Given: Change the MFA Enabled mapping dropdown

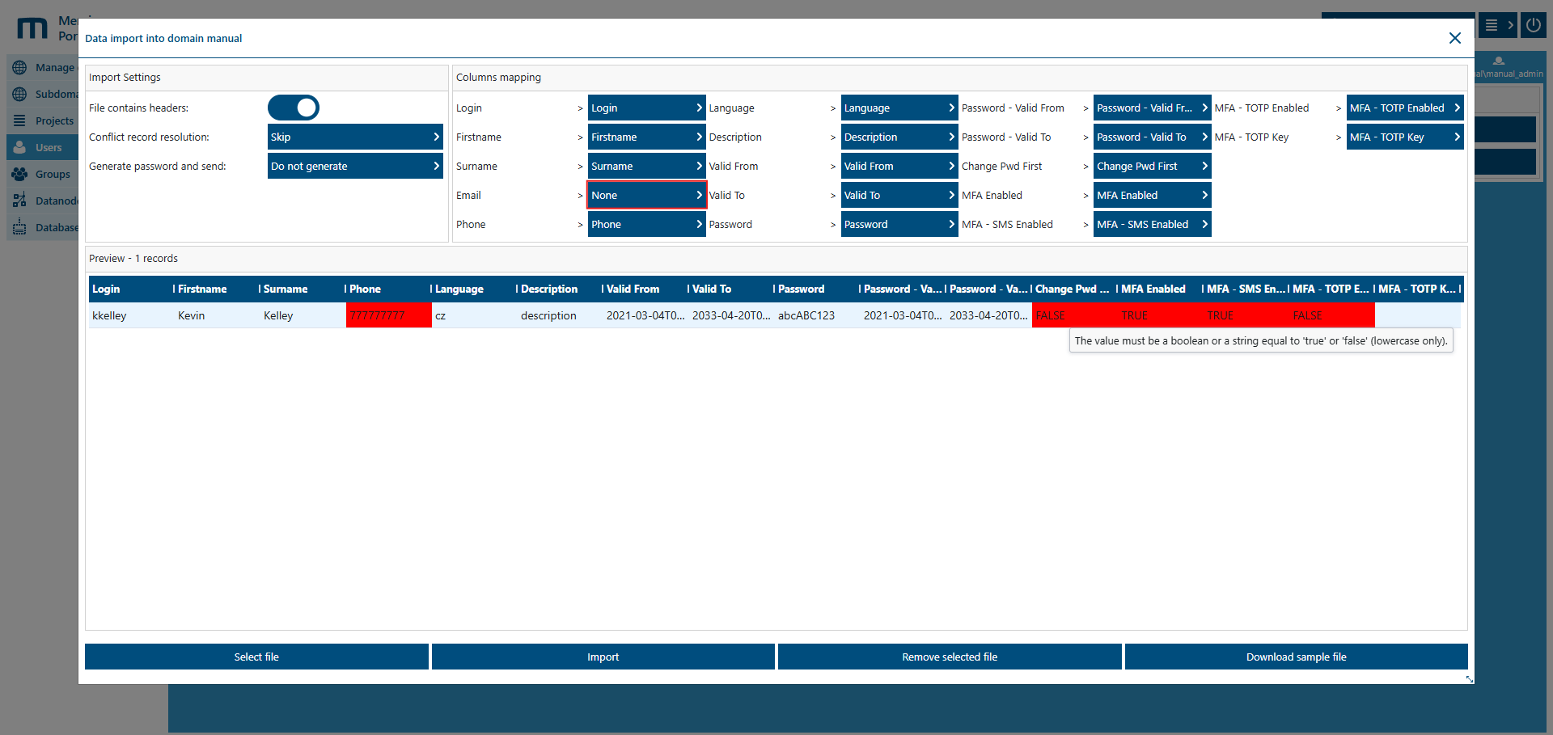Looking at the screenshot, I should coord(1152,195).
